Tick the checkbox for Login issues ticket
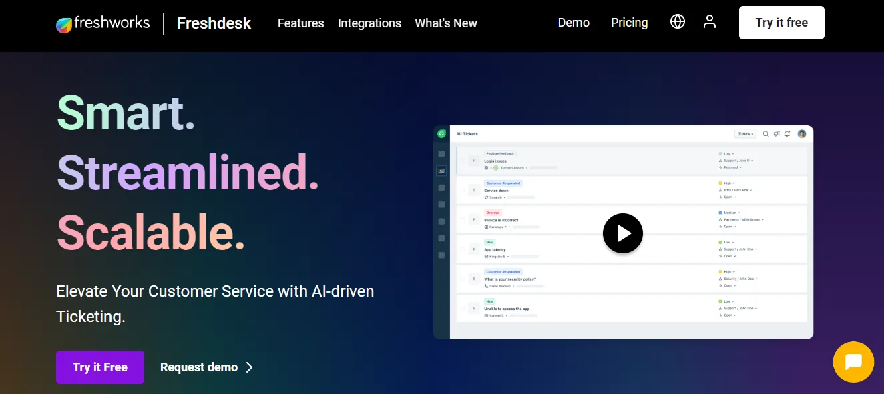Viewport: 884px width, 394px height. [x=462, y=161]
